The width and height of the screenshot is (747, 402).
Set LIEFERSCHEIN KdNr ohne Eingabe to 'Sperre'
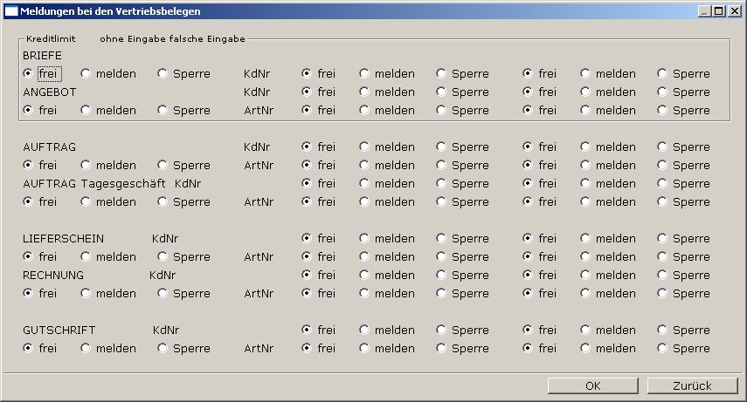(441, 239)
